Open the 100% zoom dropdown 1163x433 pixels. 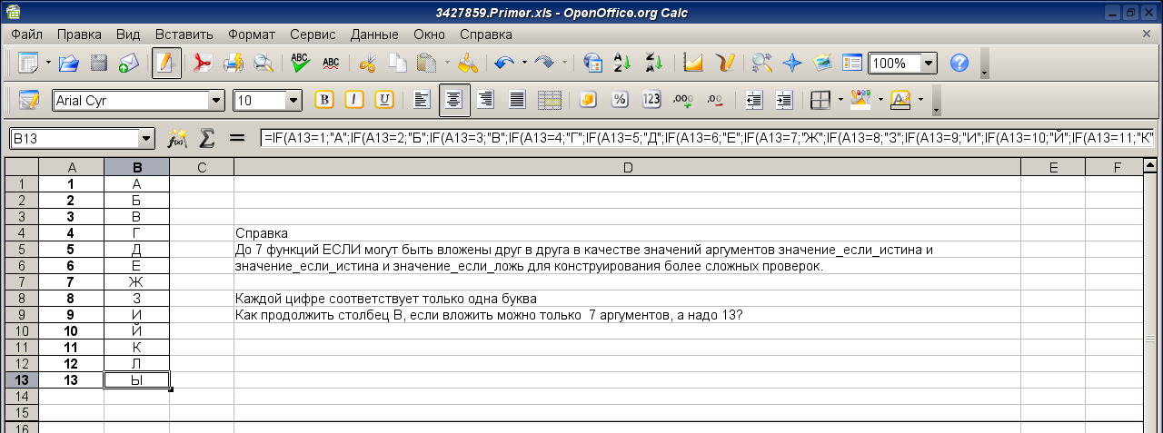point(929,64)
